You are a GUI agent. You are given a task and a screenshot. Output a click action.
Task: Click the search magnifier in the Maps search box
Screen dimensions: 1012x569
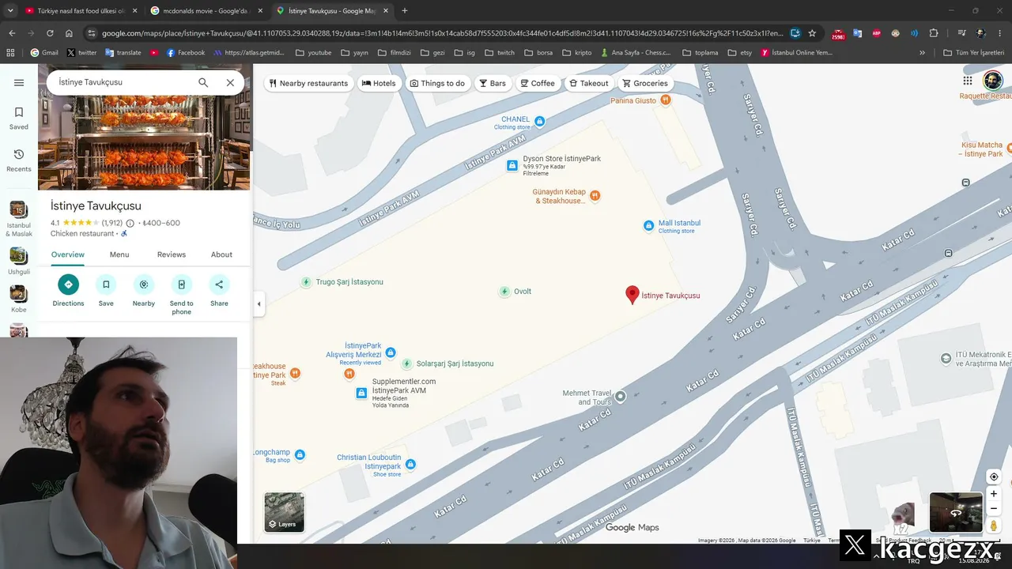[203, 82]
